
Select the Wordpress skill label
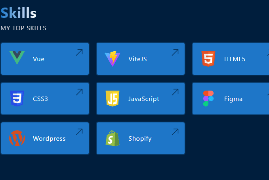click(x=49, y=139)
